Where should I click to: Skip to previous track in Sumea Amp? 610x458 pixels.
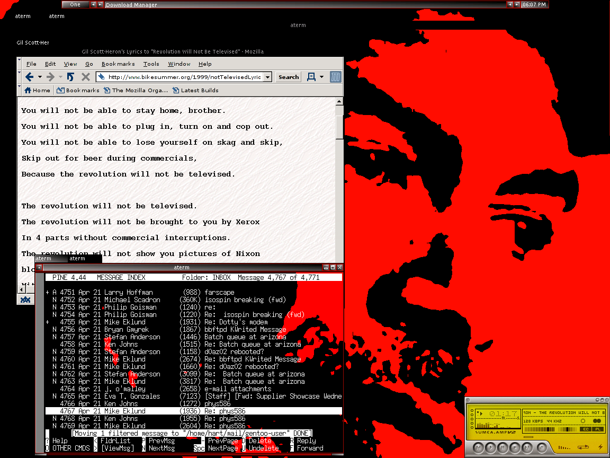479,447
